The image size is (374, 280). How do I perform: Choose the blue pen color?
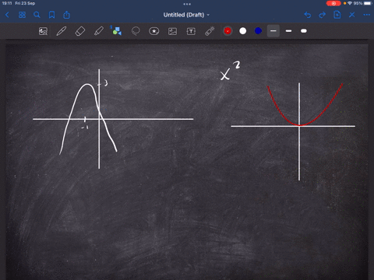(x=258, y=31)
